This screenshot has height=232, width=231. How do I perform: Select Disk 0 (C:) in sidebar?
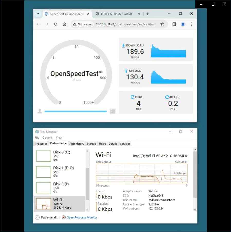60,156
